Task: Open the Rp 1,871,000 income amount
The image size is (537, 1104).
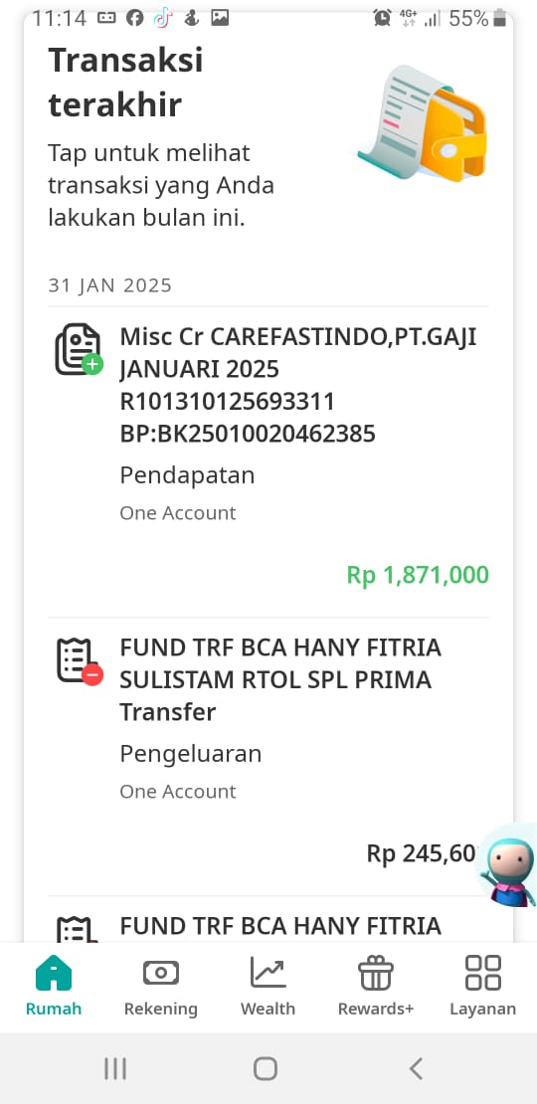Action: coord(418,575)
